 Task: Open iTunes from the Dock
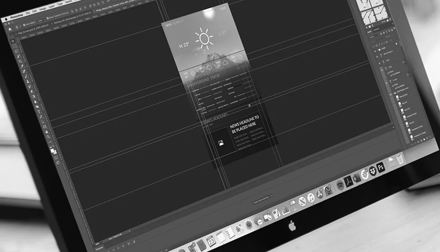pos(311,198)
